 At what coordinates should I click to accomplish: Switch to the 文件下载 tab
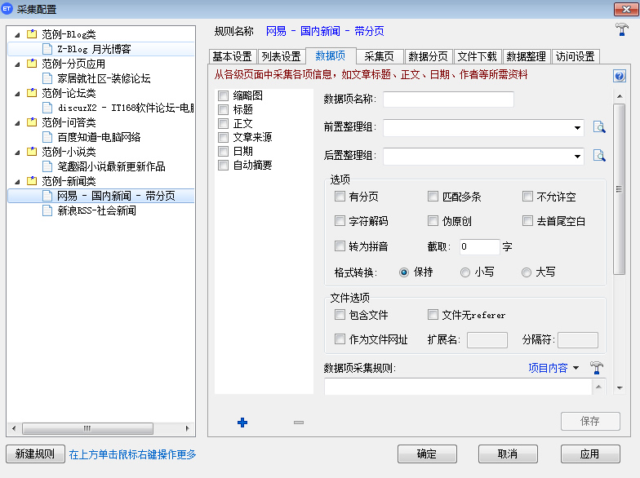click(x=477, y=56)
